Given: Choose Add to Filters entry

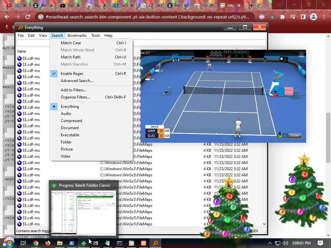Looking at the screenshot, I should coord(91,90).
